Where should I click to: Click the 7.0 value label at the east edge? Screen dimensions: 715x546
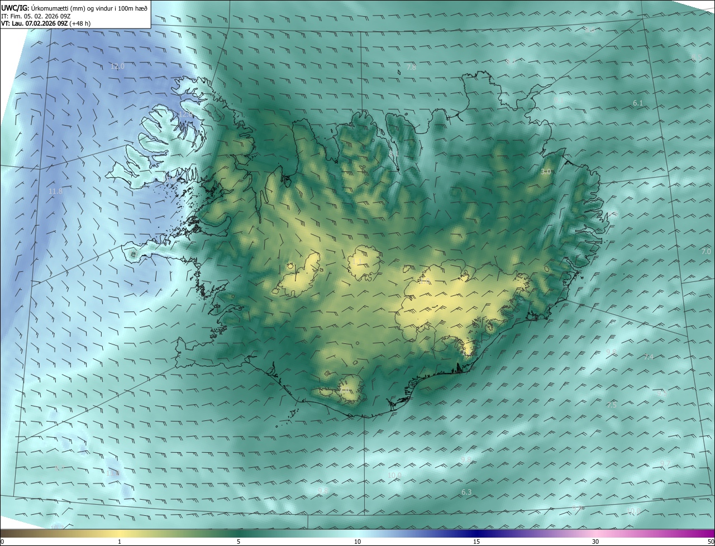(x=706, y=252)
